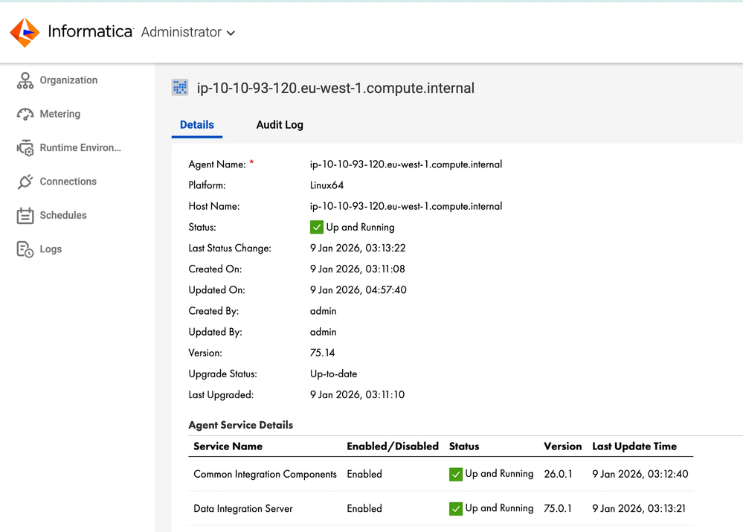Select the Host Name value text
The image size is (743, 532).
406,206
